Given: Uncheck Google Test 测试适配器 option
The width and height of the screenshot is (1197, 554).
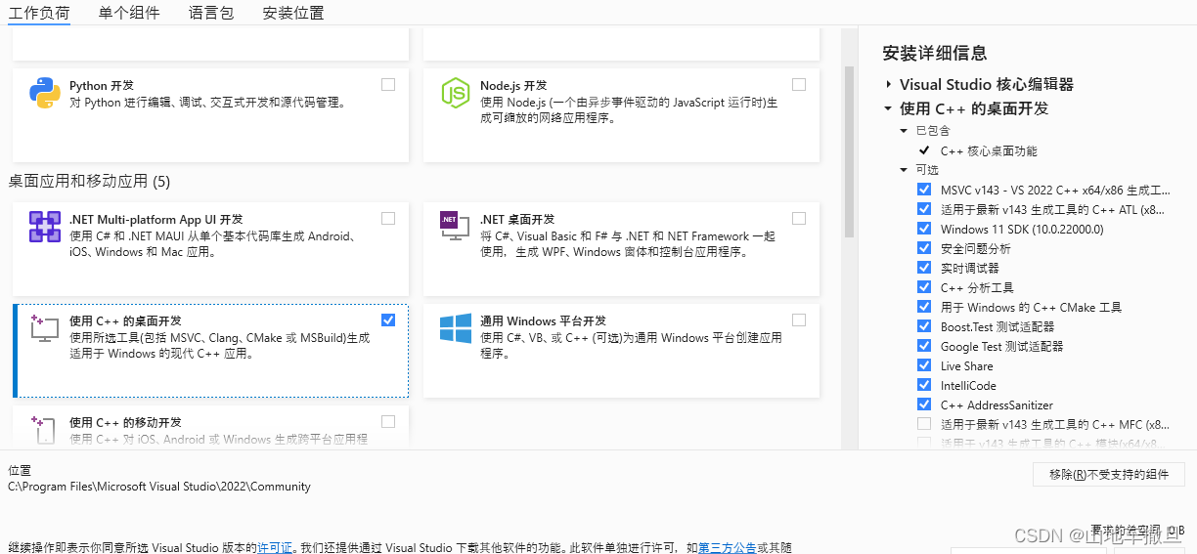Looking at the screenshot, I should (x=924, y=346).
